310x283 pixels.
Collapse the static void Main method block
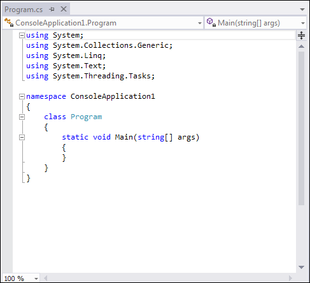tap(22, 137)
